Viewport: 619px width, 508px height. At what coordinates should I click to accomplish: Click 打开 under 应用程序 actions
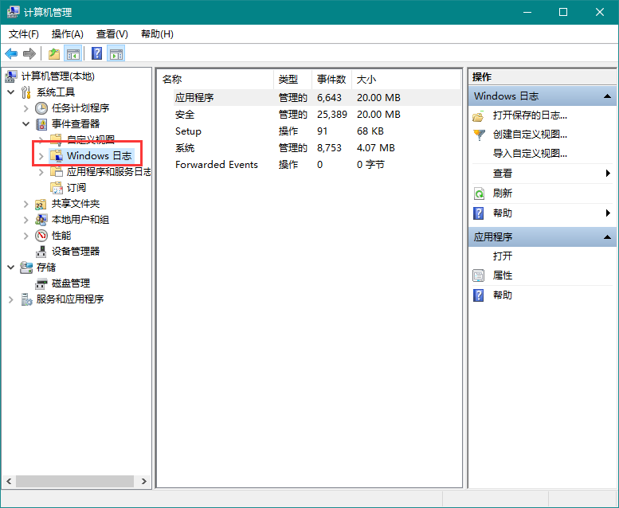click(x=502, y=256)
